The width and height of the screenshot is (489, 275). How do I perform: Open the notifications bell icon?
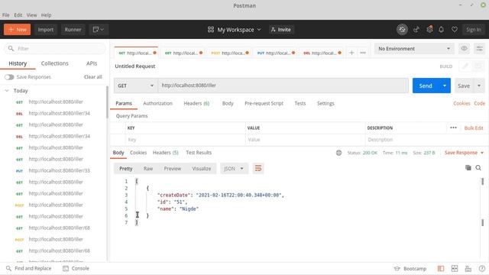(x=441, y=30)
